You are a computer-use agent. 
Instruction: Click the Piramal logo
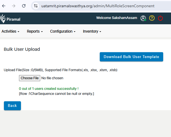[10, 19]
